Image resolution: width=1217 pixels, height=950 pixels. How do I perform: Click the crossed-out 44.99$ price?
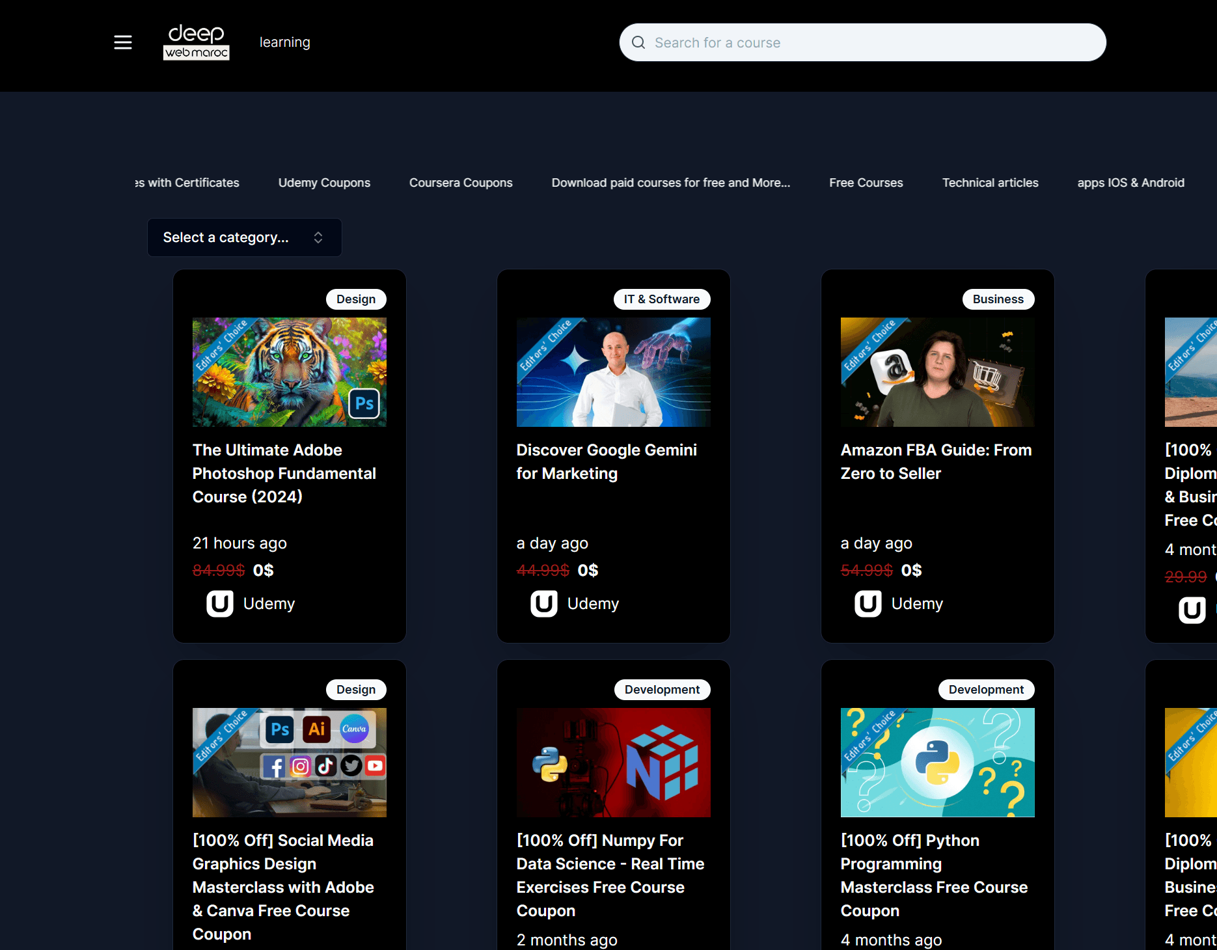[x=543, y=571]
